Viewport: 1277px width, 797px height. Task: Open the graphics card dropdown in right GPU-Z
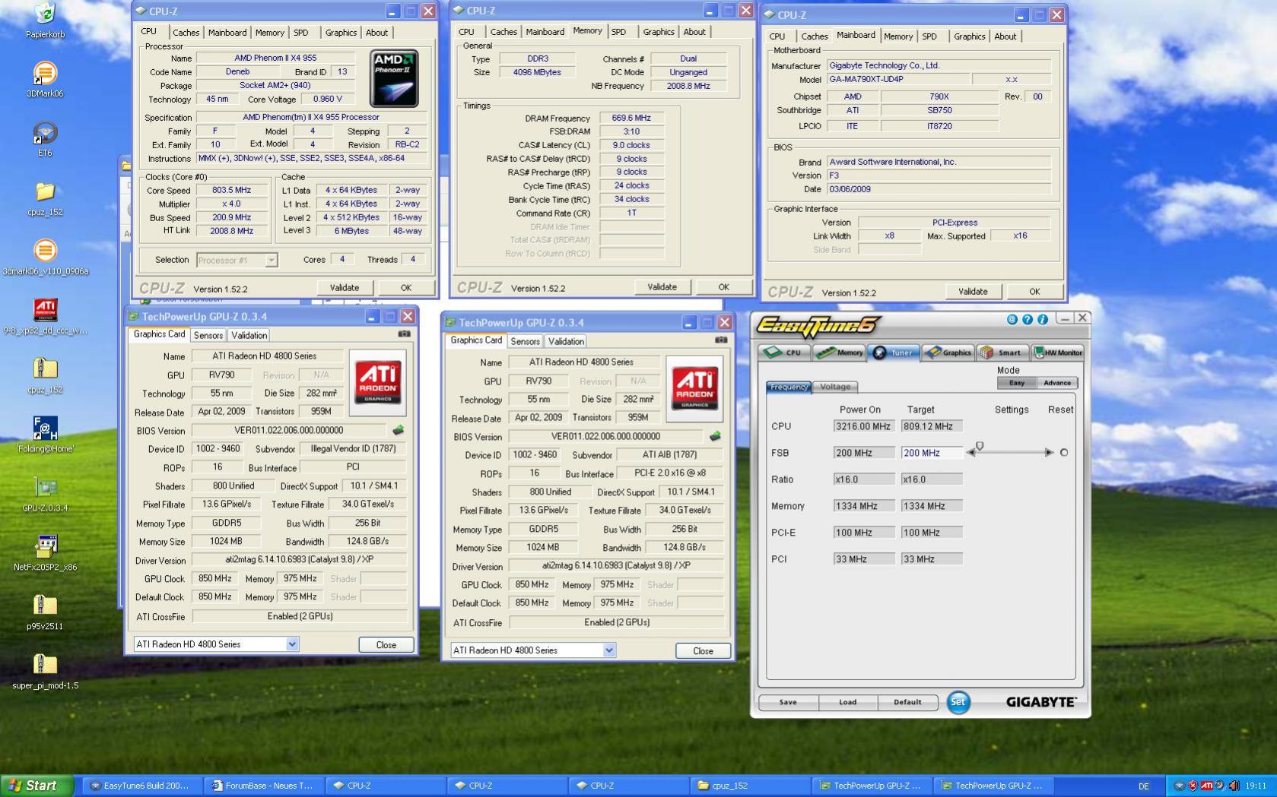[609, 650]
